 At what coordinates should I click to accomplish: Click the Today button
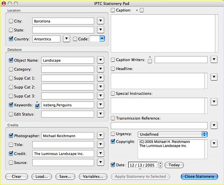tap(174, 165)
